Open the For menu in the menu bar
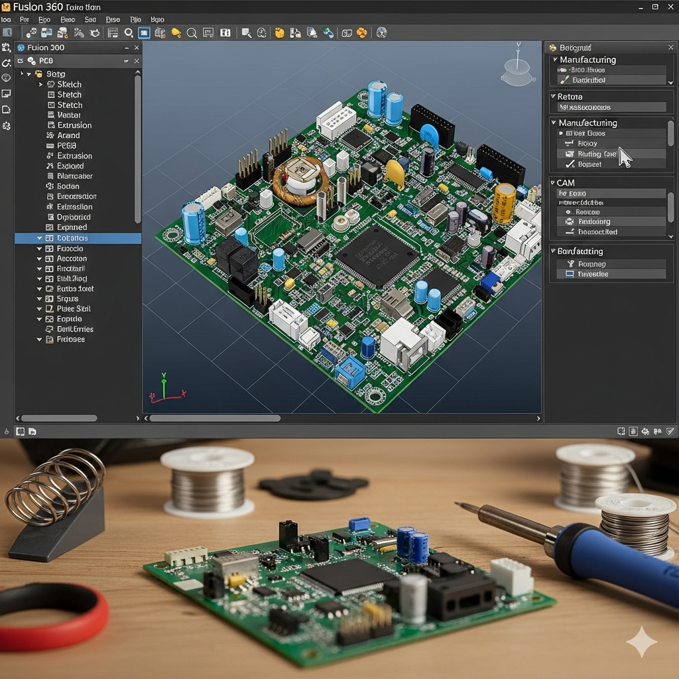 [25, 19]
